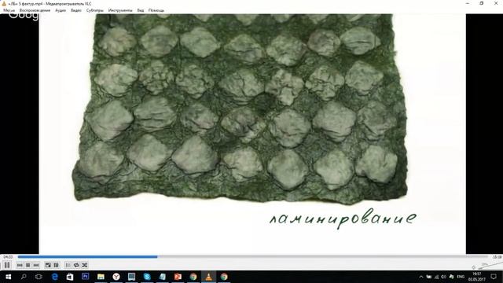Switch to Skype on taskbar

(x=147, y=277)
